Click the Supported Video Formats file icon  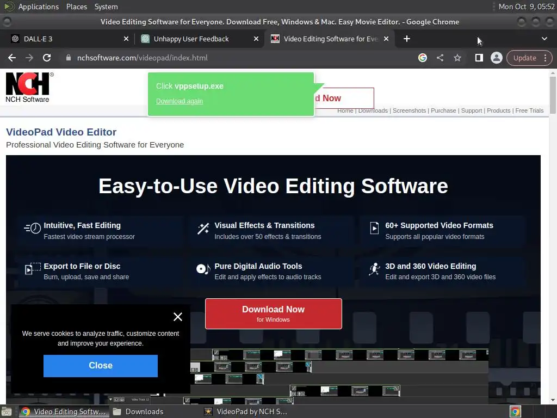tap(374, 228)
